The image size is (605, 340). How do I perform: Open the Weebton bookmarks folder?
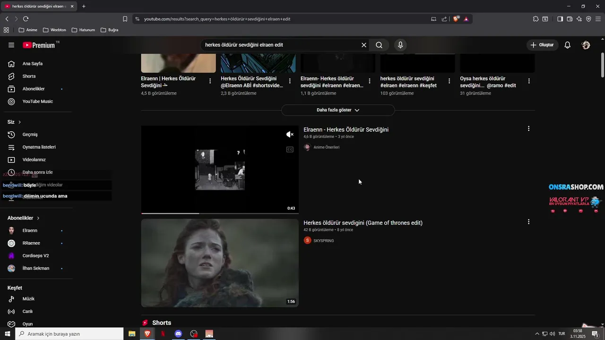pos(54,30)
